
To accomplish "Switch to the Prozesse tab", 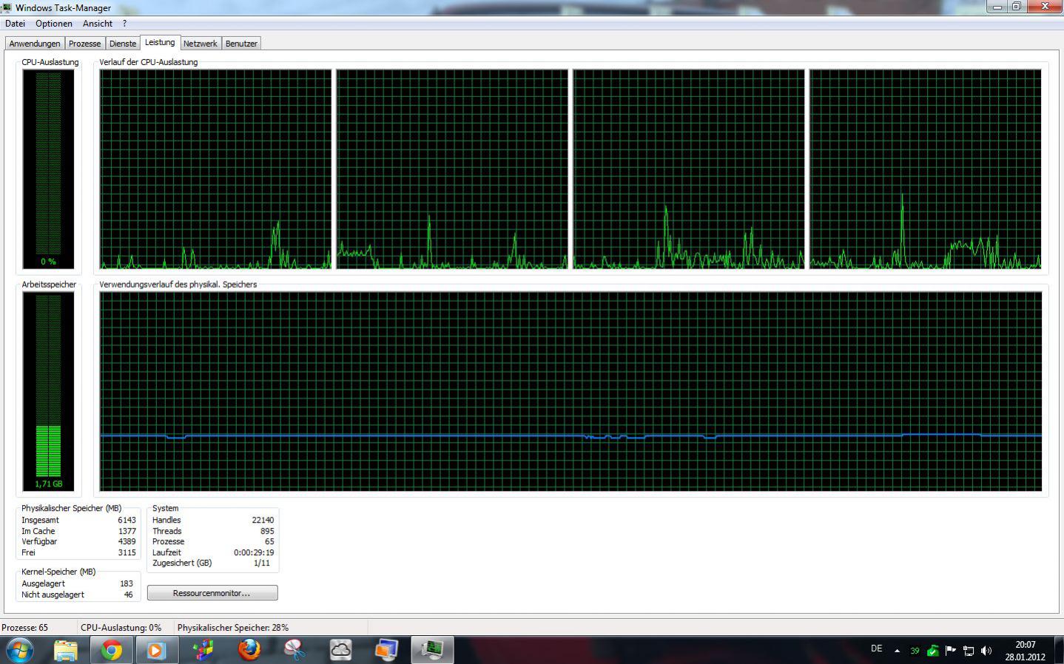I will (85, 44).
